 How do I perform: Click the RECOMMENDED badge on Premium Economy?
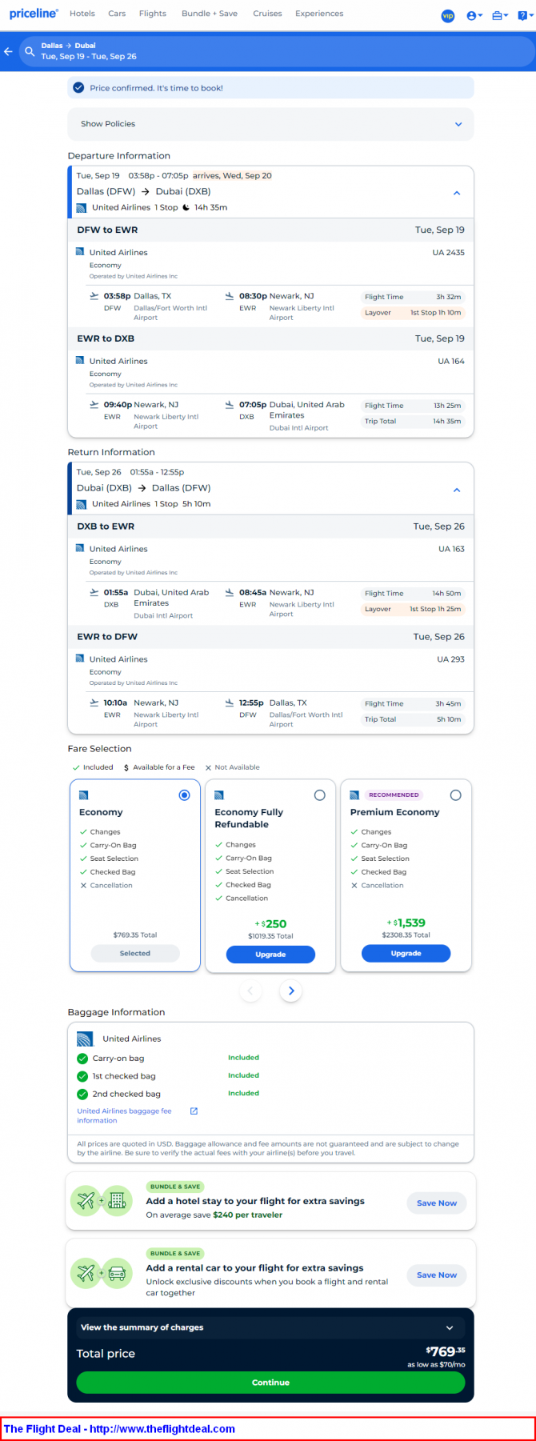[x=394, y=795]
